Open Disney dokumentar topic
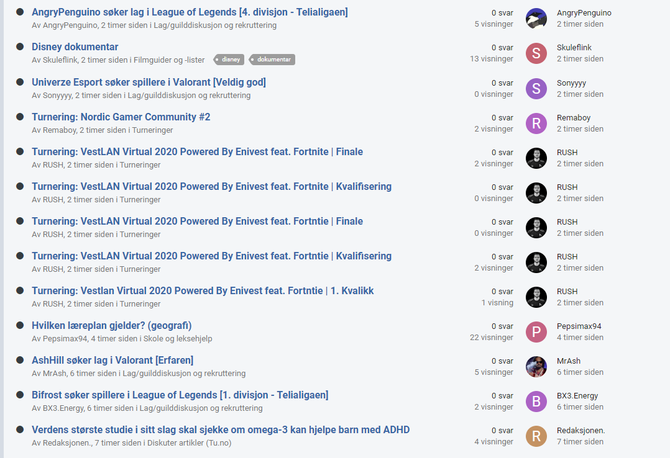The image size is (670, 458). click(x=75, y=47)
